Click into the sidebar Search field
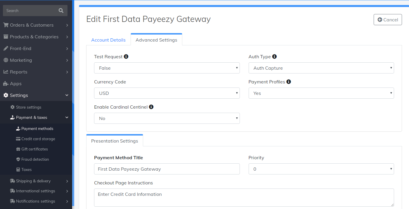The width and height of the screenshot is (409, 209). pyautogui.click(x=30, y=11)
